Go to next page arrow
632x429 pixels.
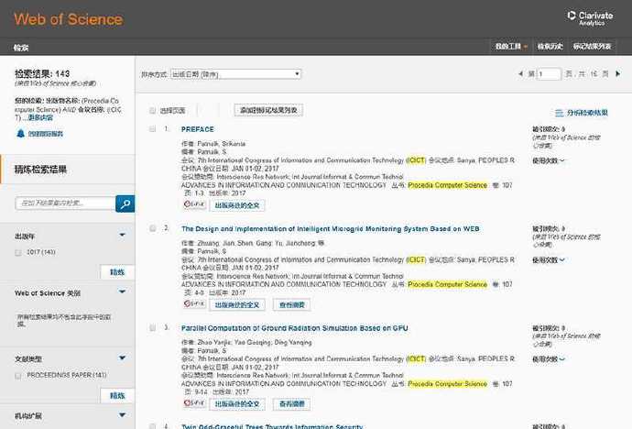[617, 73]
